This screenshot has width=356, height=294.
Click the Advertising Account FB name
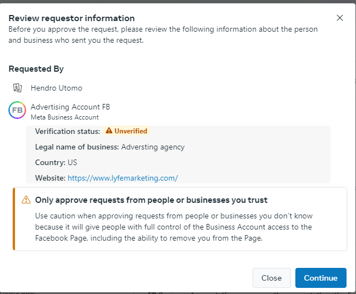click(x=71, y=107)
